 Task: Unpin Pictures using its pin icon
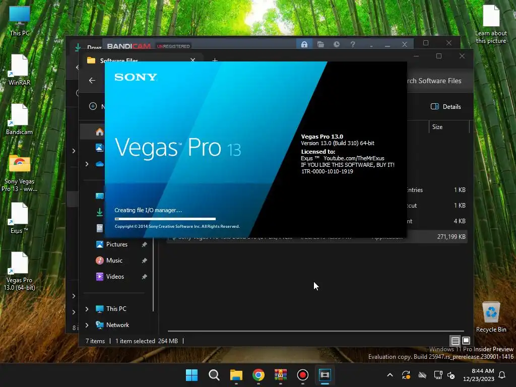tap(144, 244)
